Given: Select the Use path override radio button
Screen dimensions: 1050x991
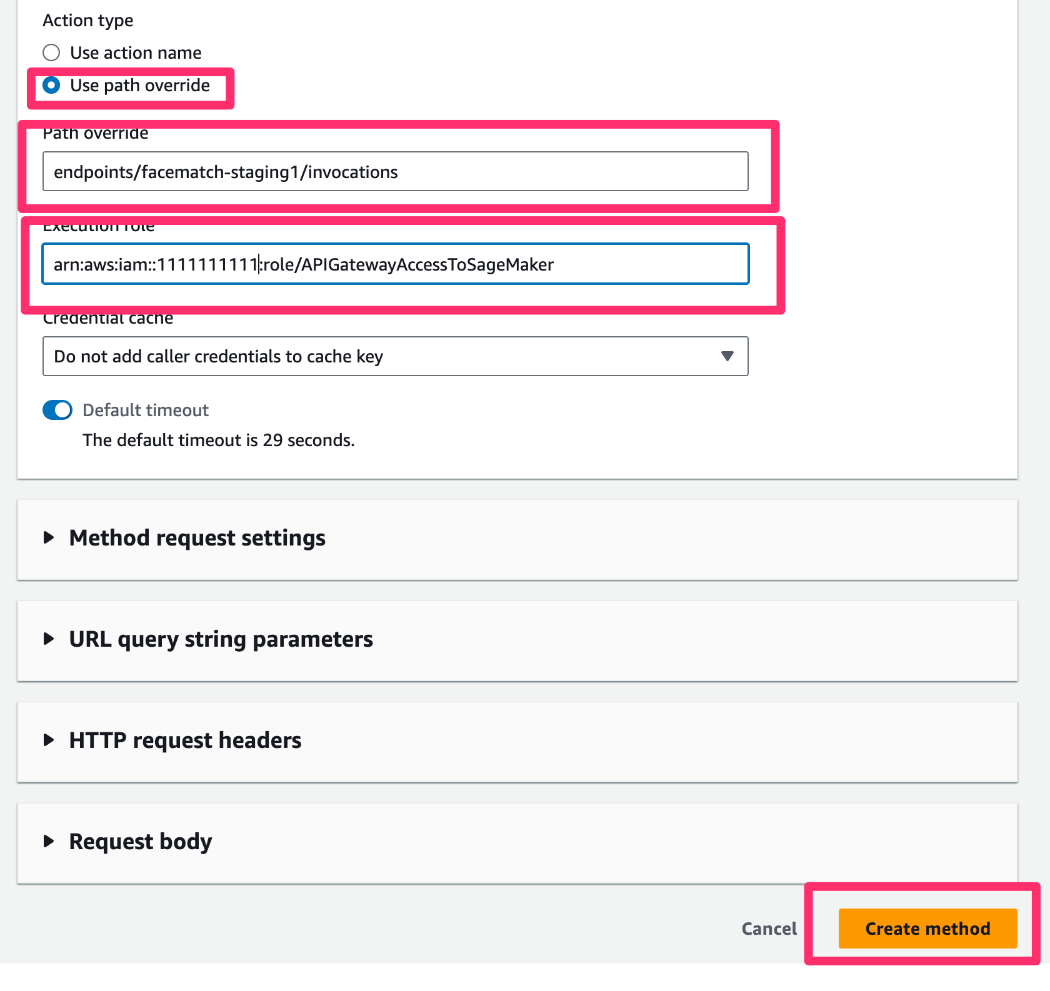Looking at the screenshot, I should (51, 85).
